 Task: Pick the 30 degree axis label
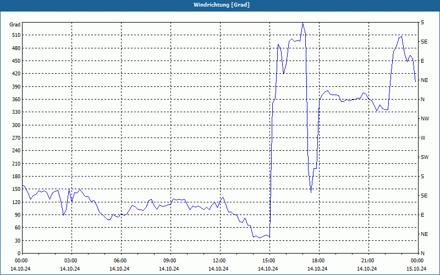[18, 240]
